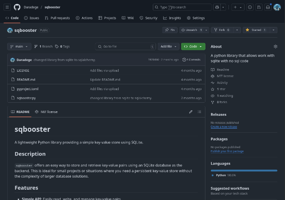The height and width of the screenshot is (200, 285).
Task: Switch to the Issues tab
Action: pyautogui.click(x=31, y=18)
